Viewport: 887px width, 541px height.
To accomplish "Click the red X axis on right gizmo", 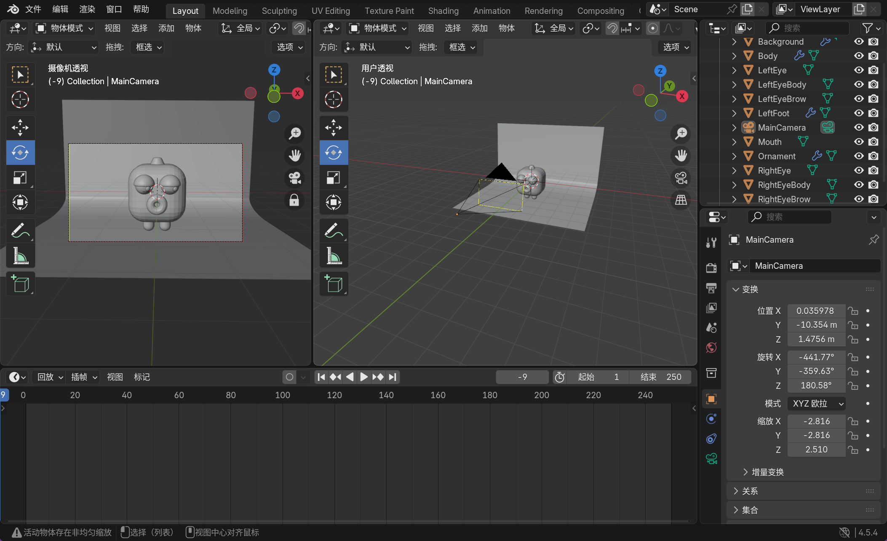I will pos(682,96).
